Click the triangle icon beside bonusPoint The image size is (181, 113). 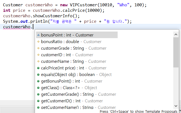point(39,35)
